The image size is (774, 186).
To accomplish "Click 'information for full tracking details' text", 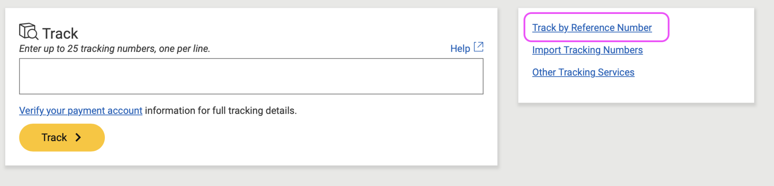I will (x=221, y=111).
